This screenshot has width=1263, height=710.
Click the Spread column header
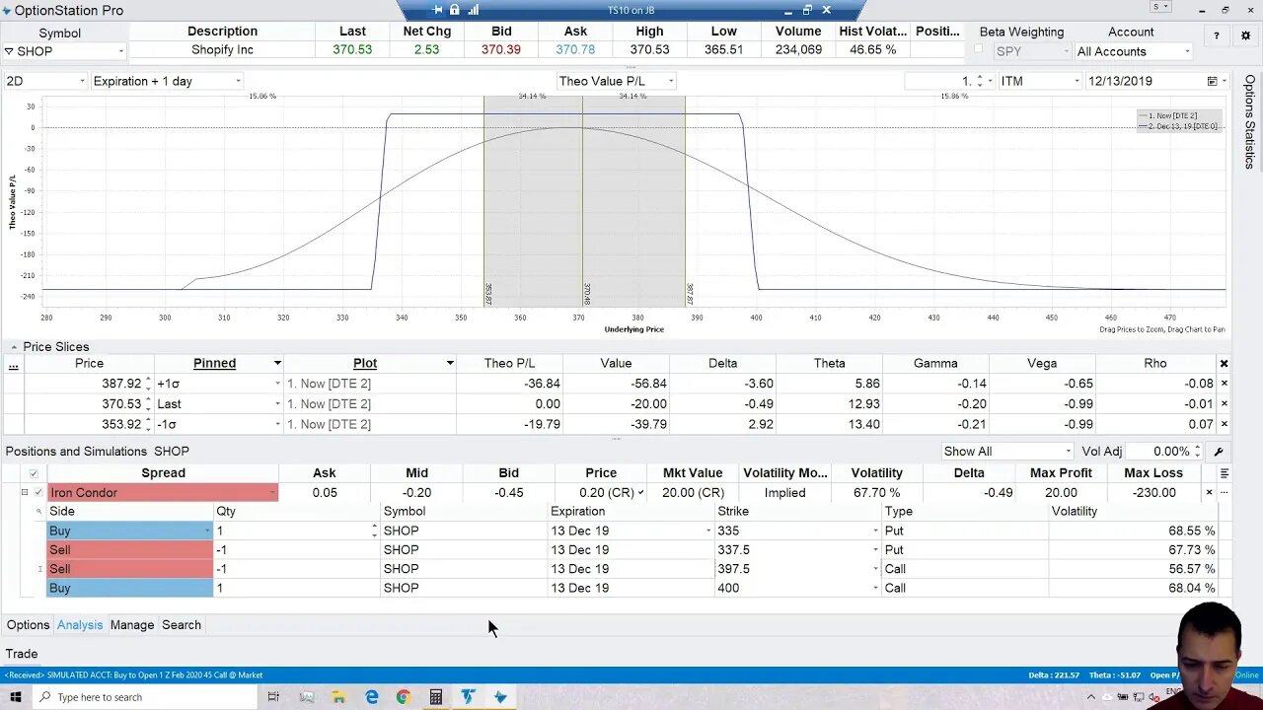[163, 473]
